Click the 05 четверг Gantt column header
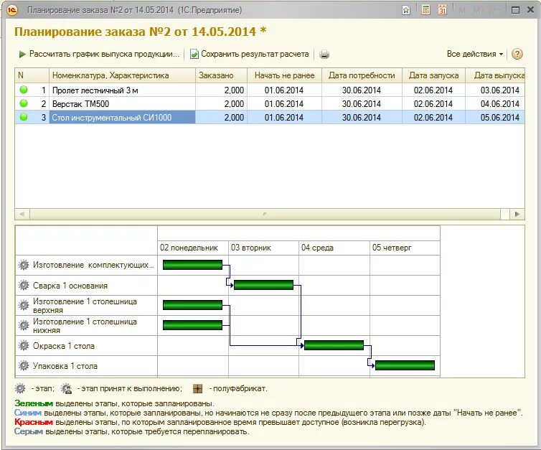 [x=405, y=248]
